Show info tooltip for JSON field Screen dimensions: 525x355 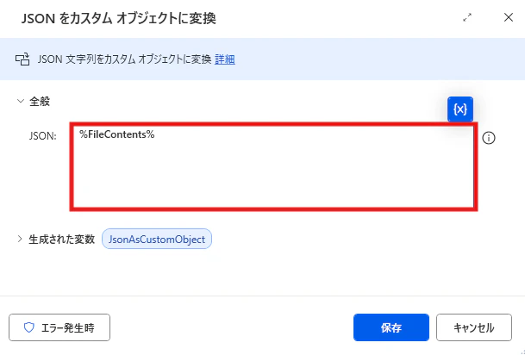pyautogui.click(x=489, y=138)
